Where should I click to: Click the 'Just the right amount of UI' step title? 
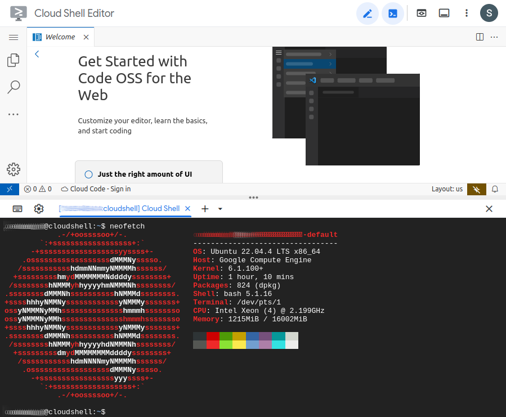(145, 174)
